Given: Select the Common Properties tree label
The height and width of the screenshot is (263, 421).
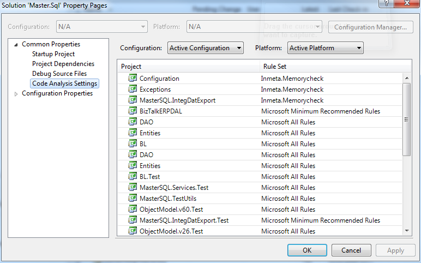Looking at the screenshot, I should pos(51,44).
